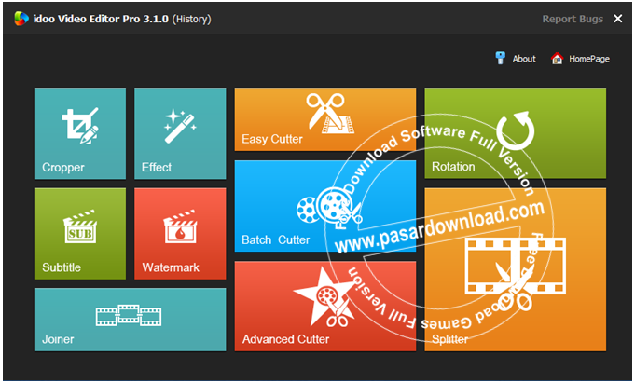Click the Watermark label text
The image size is (635, 383).
(x=171, y=267)
